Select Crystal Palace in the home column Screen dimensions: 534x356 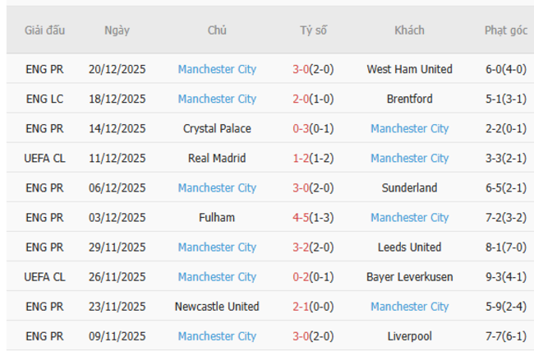(217, 128)
